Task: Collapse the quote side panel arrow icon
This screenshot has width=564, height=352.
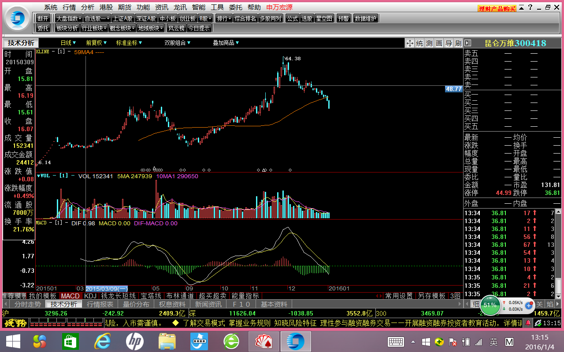Action: pos(468,43)
